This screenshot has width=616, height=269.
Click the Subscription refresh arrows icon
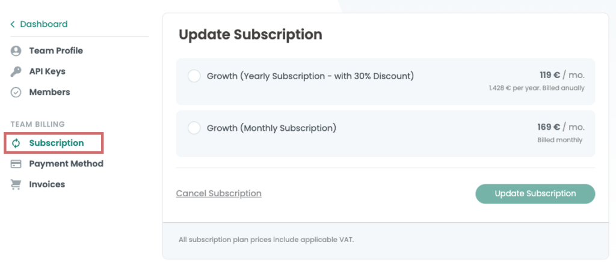click(16, 143)
